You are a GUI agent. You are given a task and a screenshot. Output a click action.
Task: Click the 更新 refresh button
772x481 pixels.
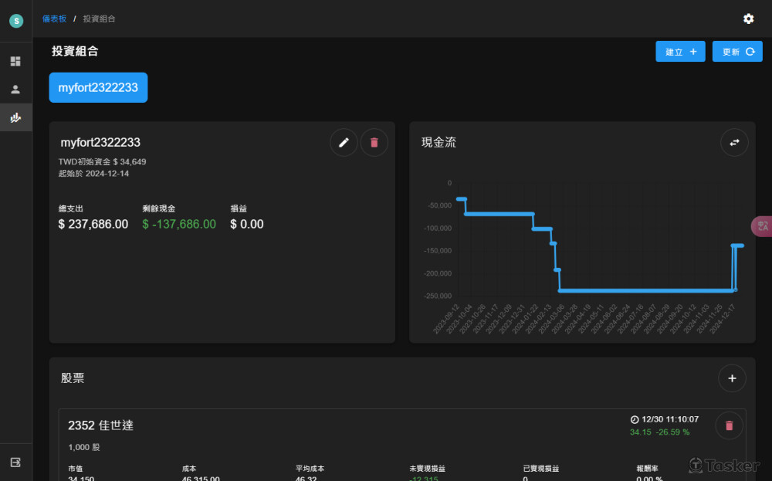pyautogui.click(x=737, y=52)
